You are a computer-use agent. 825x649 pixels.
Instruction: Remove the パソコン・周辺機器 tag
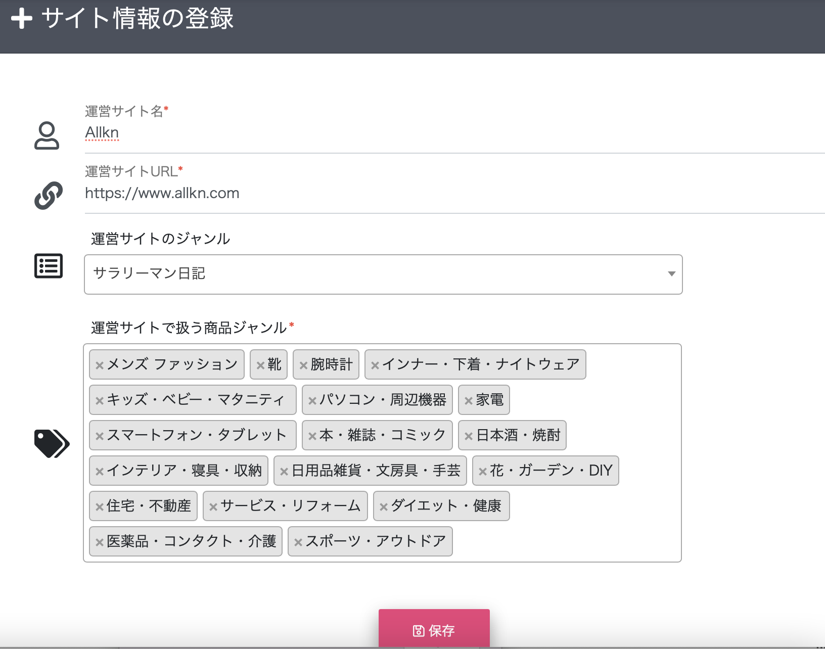tap(312, 401)
